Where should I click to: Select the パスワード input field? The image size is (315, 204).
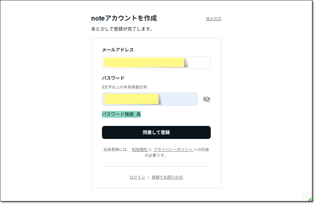(150, 99)
